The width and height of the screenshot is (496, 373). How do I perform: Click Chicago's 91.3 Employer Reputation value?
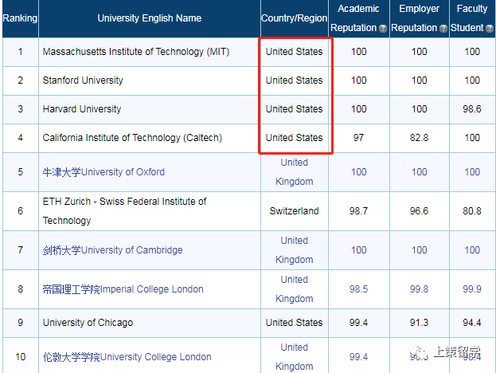pyautogui.click(x=419, y=323)
